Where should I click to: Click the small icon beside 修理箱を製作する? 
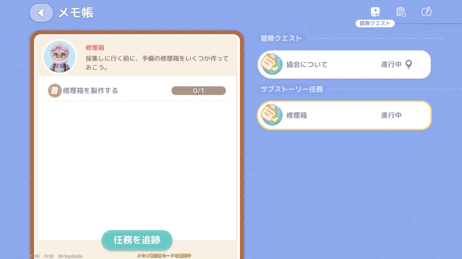tap(55, 90)
